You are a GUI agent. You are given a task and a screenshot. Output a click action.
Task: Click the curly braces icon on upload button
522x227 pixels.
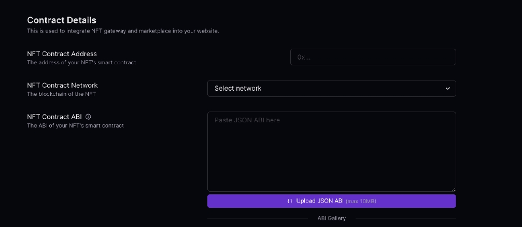[x=290, y=201]
